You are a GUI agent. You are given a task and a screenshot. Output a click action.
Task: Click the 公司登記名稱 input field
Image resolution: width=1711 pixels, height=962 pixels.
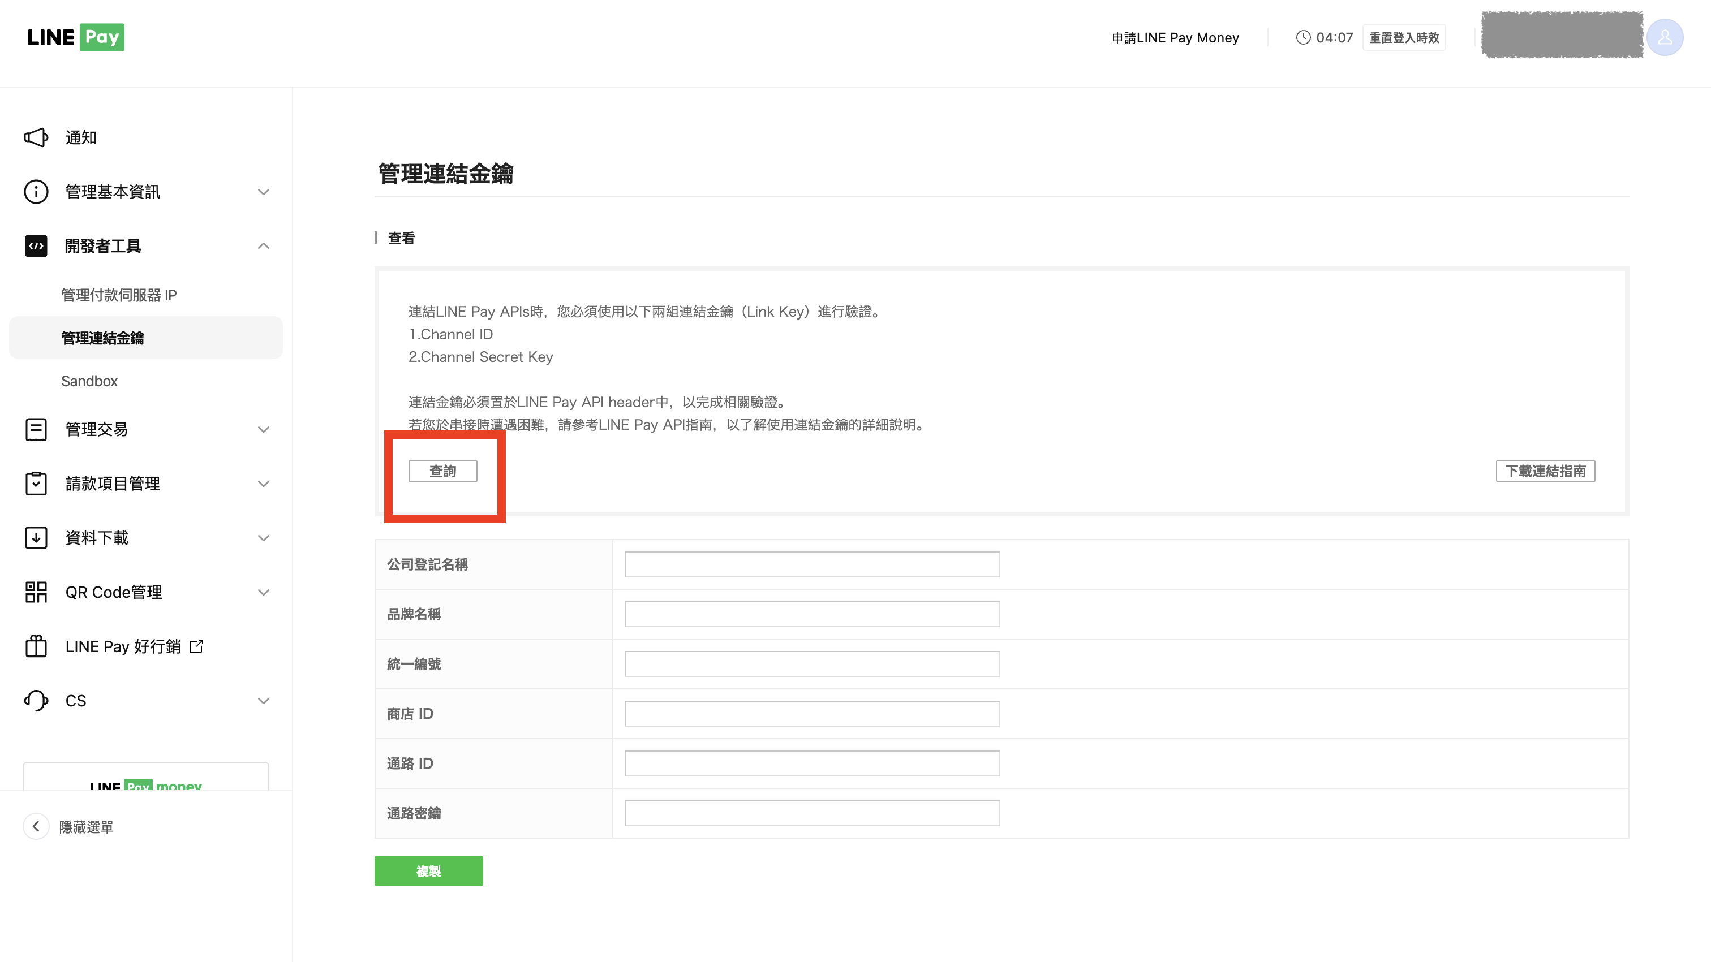(811, 564)
